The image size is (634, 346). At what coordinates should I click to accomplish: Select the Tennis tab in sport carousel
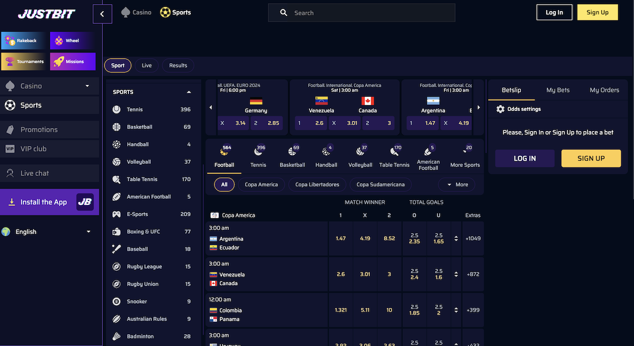(x=258, y=157)
